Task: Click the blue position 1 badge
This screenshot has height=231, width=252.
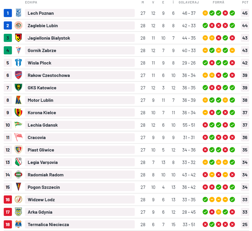Action: pos(8,13)
